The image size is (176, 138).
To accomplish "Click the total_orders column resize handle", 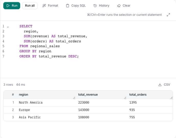I will point(171,98).
